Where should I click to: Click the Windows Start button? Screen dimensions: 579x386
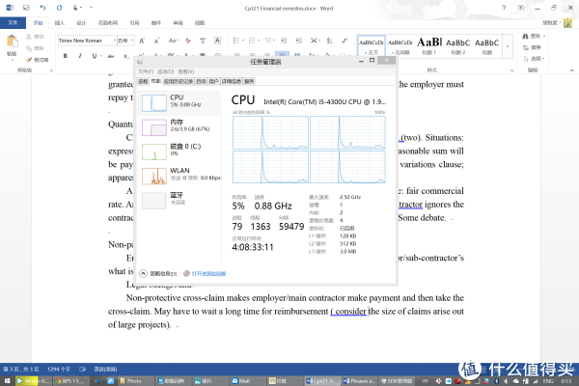[x=7, y=381]
